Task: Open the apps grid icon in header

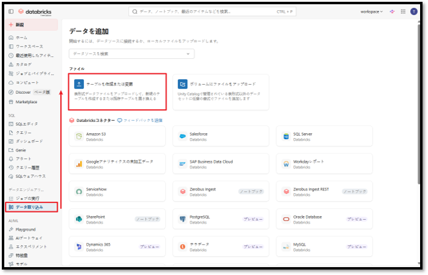Action: pos(403,12)
